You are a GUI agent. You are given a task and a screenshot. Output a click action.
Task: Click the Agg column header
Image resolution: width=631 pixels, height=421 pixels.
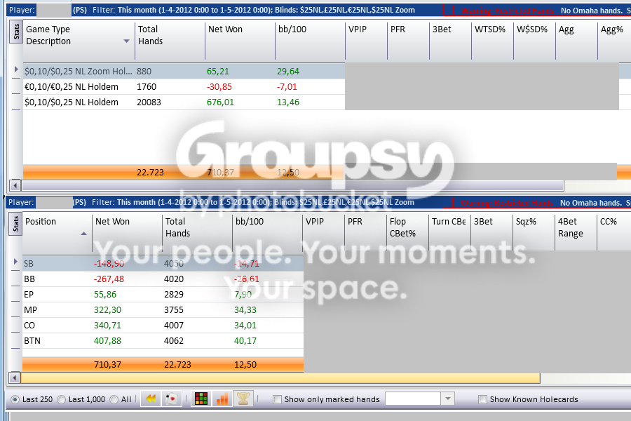(x=577, y=41)
